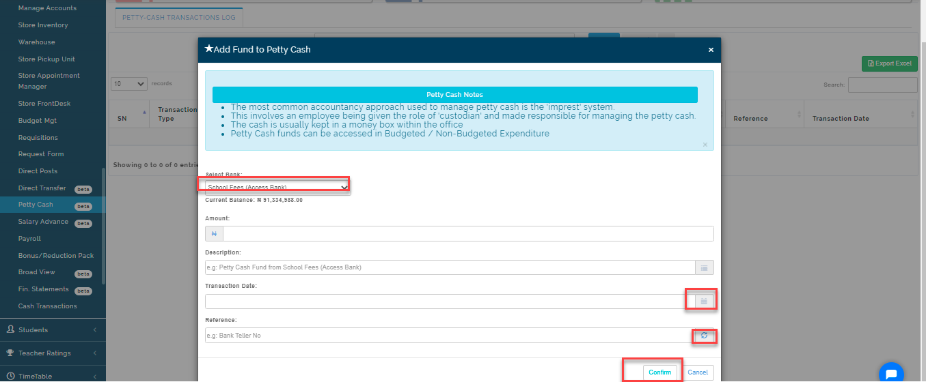Dismiss the Petty Cash Notes info box
The image size is (926, 382).
[705, 145]
